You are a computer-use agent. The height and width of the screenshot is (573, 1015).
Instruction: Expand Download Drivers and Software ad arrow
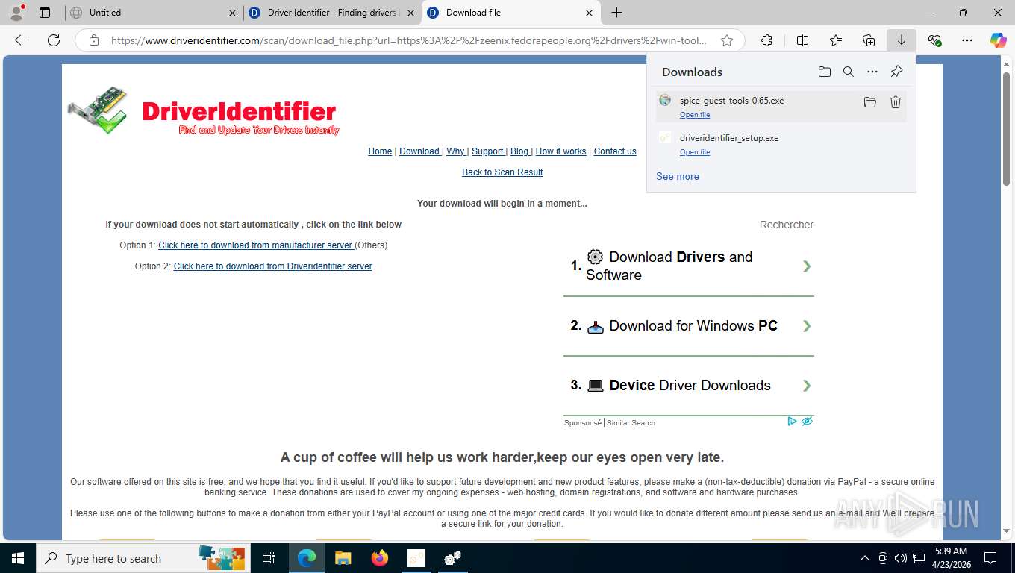coord(806,266)
